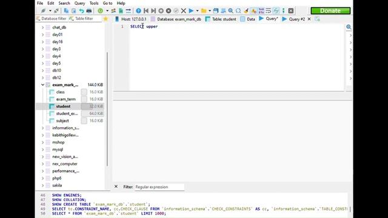Viewport: 388px width, 218px height.
Task: Select the subject table
Action: [x=62, y=121]
